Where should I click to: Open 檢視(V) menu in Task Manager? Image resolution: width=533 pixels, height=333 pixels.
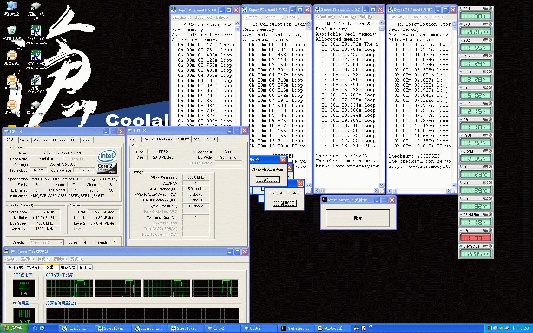pyautogui.click(x=44, y=259)
